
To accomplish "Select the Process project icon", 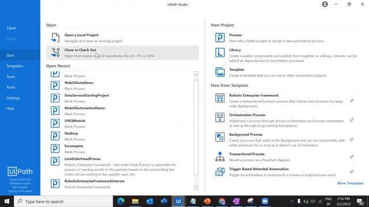I will click(x=220, y=37).
